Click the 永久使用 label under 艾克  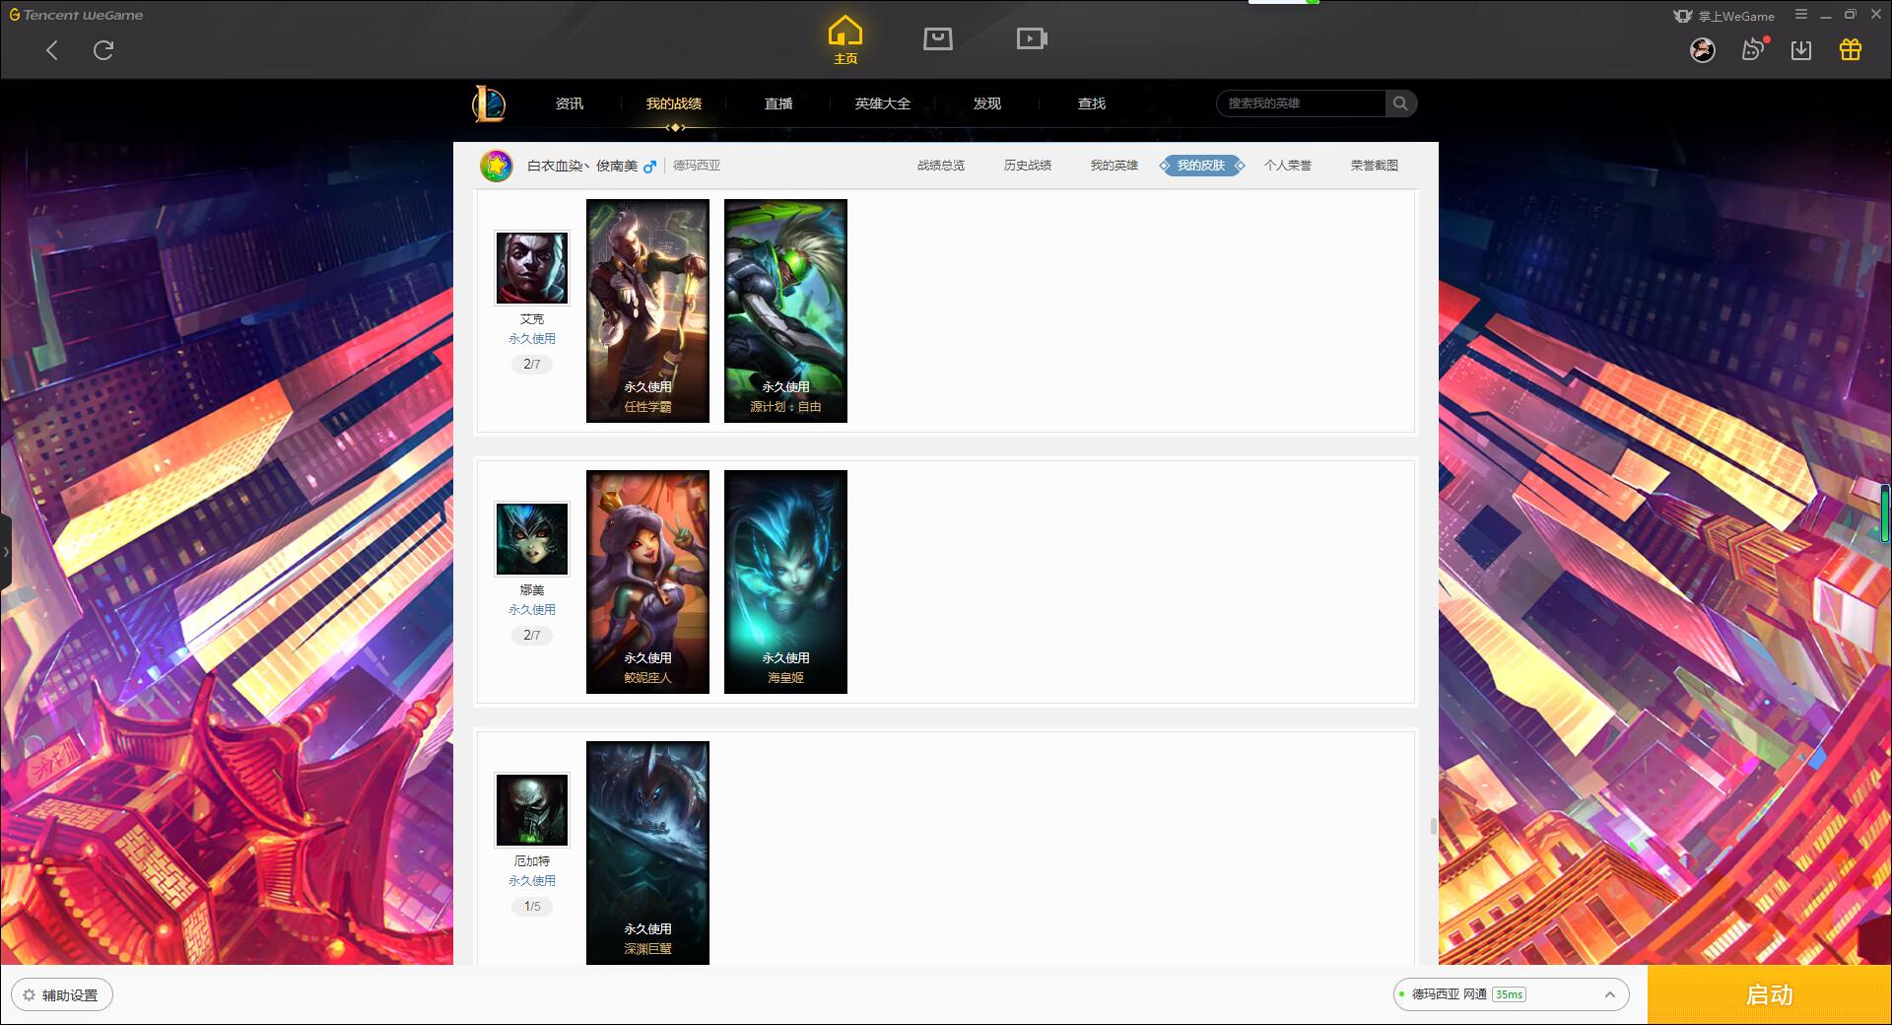click(532, 339)
